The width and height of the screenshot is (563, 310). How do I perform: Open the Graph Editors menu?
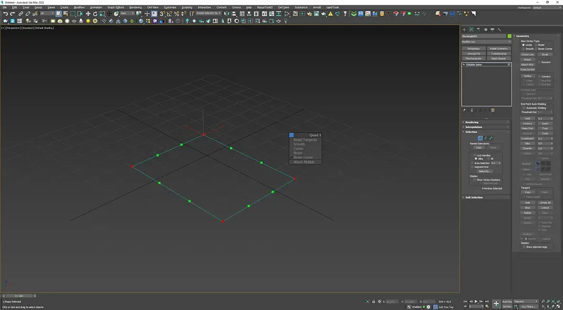point(115,8)
